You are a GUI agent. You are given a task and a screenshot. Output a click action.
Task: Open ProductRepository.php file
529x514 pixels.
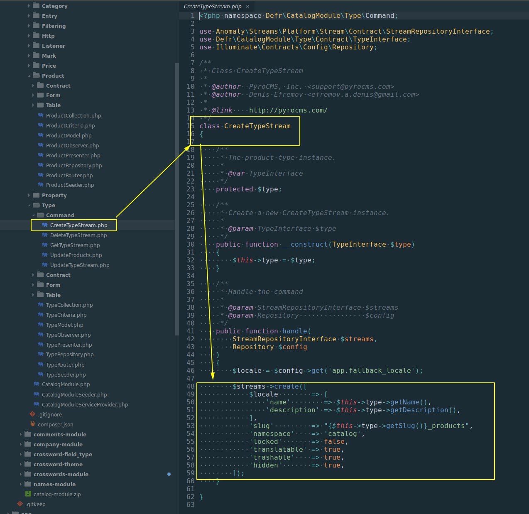74,165
